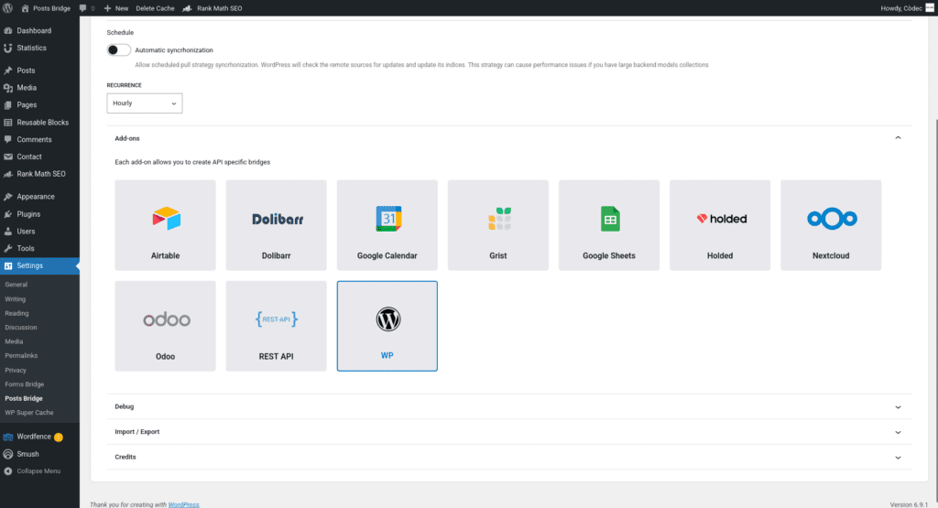The height and width of the screenshot is (508, 938).
Task: Click the comments bubble icon in admin bar
Action: coord(82,8)
